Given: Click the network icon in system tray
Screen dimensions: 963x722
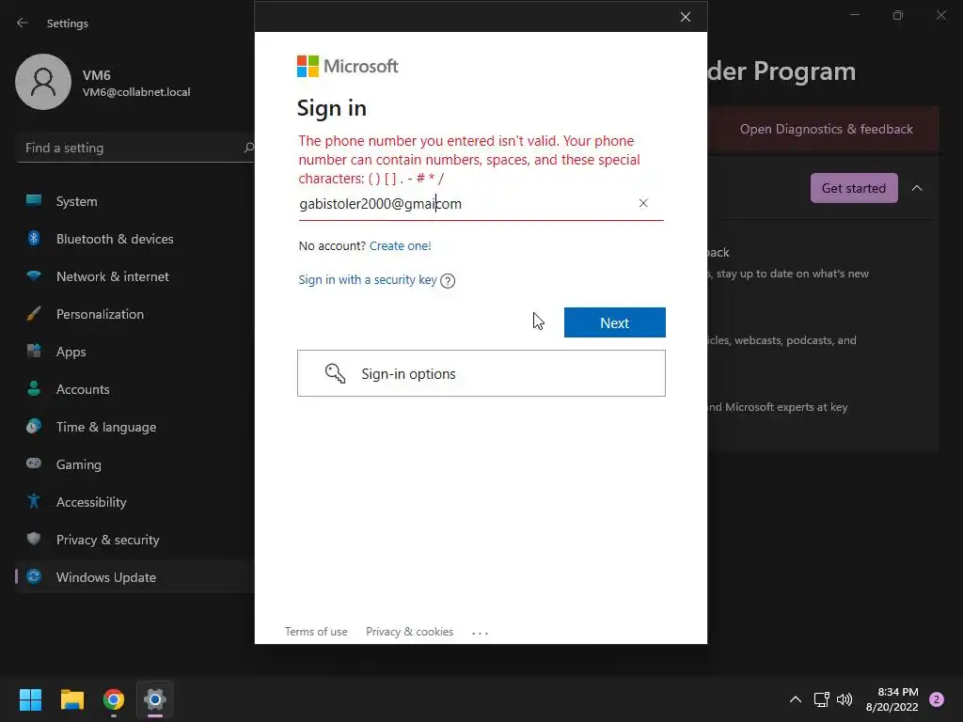Looking at the screenshot, I should coord(821,699).
